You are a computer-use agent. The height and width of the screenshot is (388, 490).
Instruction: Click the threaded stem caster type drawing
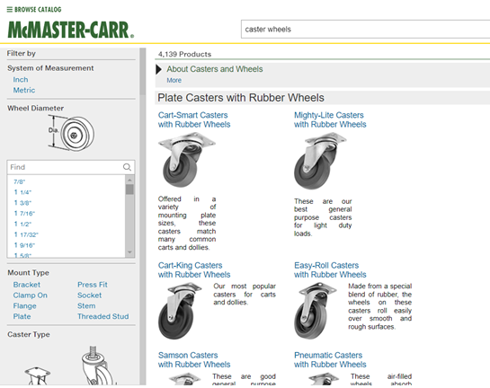tap(98, 366)
